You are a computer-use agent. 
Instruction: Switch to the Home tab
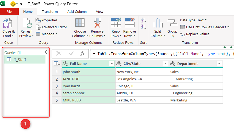coord(28,12)
